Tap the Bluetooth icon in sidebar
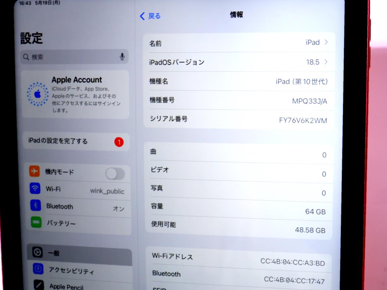 tap(36, 205)
